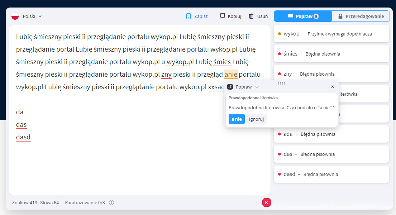Select the śmies spelling error card
The width and height of the screenshot is (396, 215).
(331, 54)
